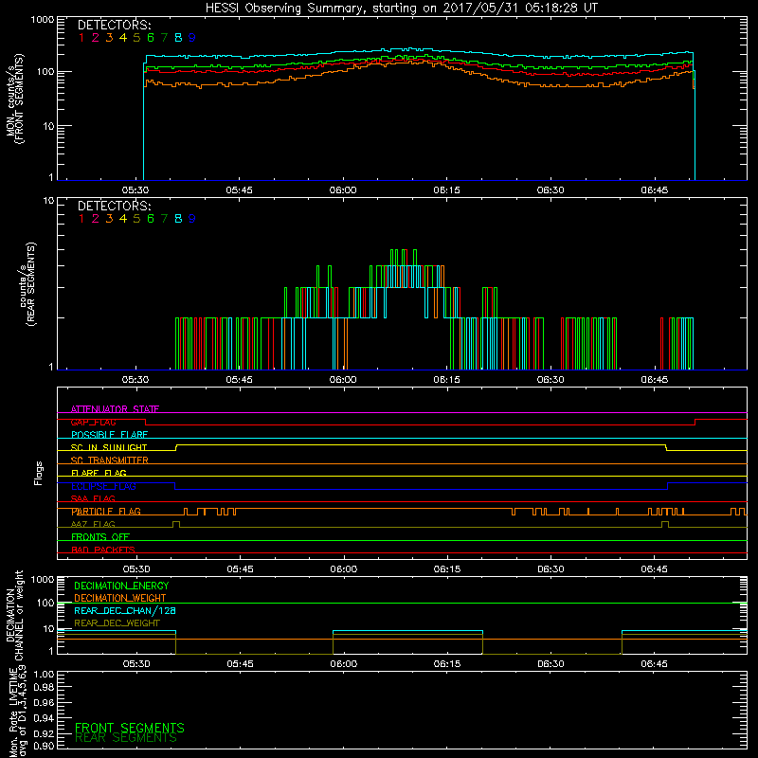
Task: Click 0.90 value on livetime axis
Action: click(x=44, y=746)
